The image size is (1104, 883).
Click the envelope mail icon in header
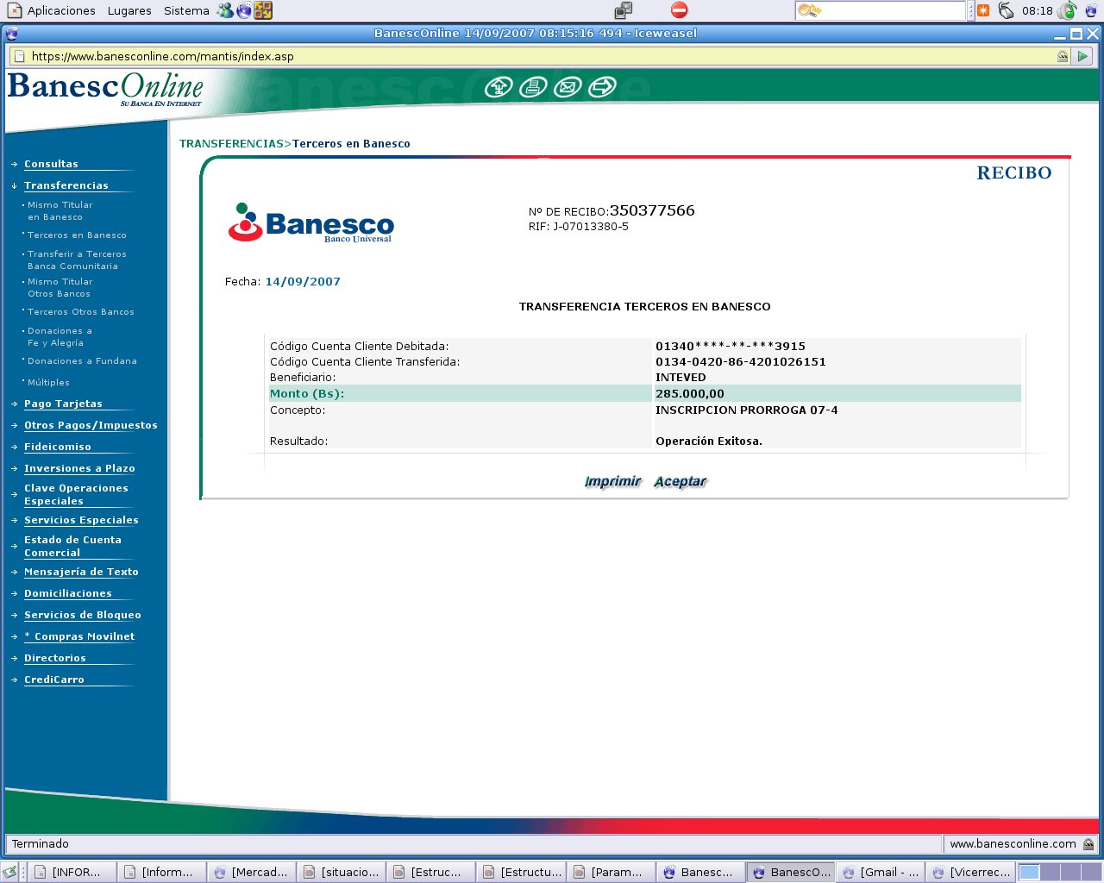(568, 87)
